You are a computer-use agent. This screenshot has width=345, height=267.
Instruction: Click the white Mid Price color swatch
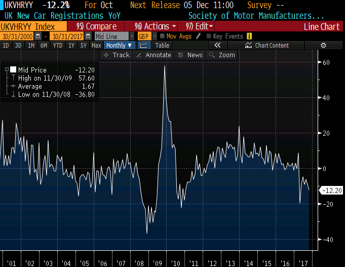click(x=13, y=70)
